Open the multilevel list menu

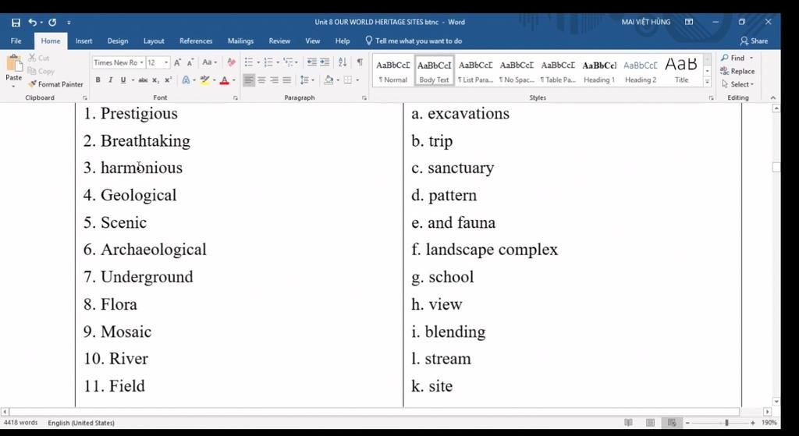(288, 62)
